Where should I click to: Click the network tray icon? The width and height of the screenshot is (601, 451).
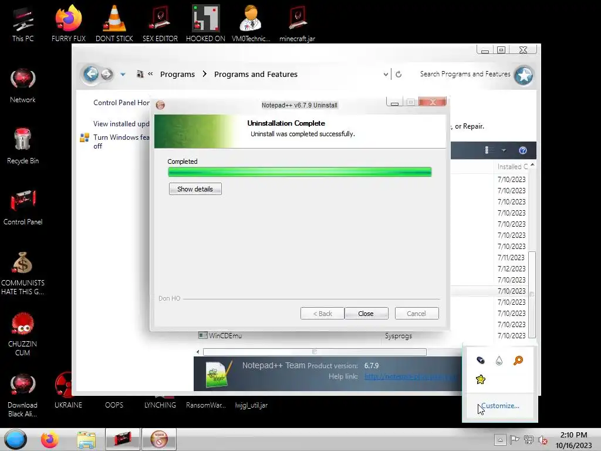pos(529,440)
